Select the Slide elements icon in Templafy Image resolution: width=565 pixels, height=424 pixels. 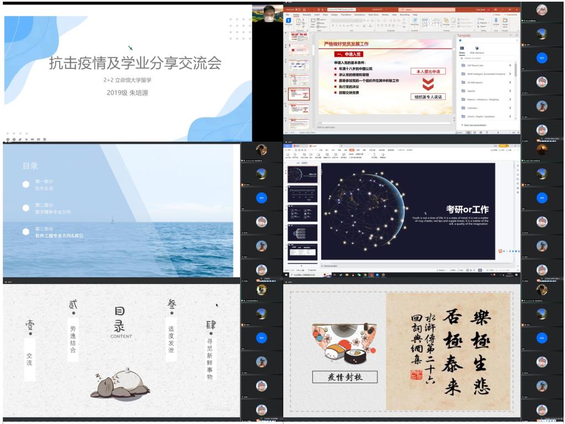(477, 49)
